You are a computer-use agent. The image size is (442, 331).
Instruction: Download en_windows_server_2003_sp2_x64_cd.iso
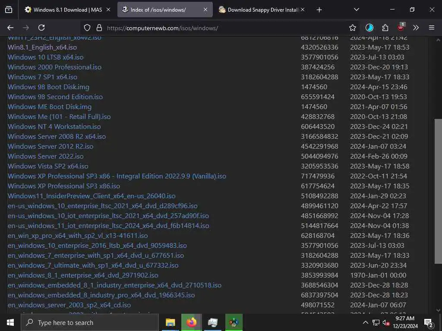click(x=69, y=305)
